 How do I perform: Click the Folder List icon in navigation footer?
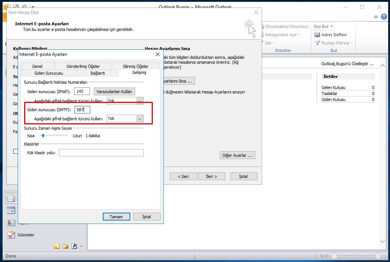[66, 246]
